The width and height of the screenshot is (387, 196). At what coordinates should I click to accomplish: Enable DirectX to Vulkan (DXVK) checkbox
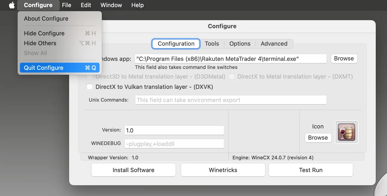pos(90,87)
